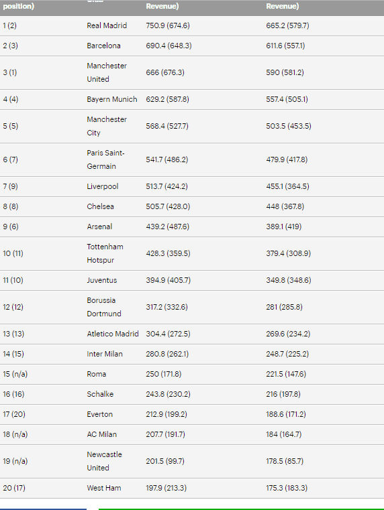Viewport: 384px width, 510px height.
Task: Select Manchester City position 5 (5)
Action: [11, 126]
